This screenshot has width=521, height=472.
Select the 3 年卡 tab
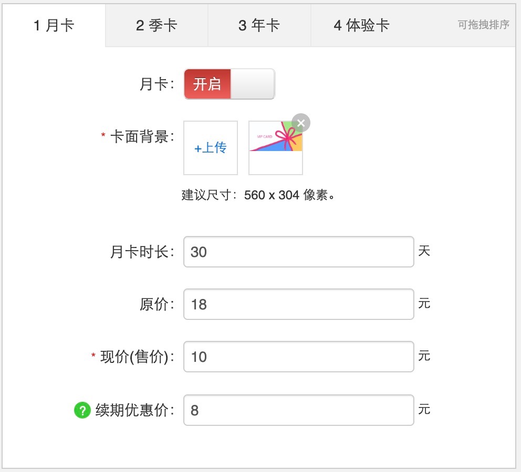point(259,25)
